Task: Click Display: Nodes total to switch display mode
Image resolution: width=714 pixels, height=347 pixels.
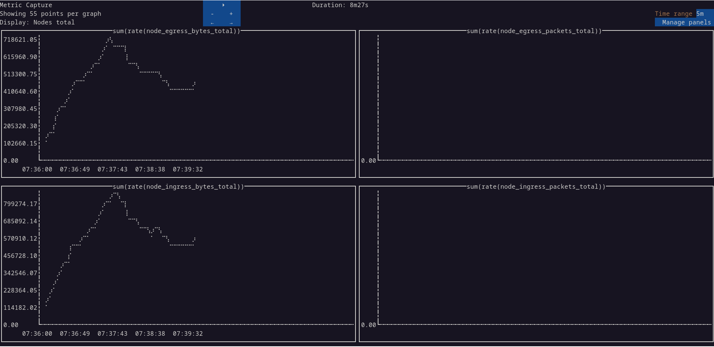Action: pos(37,22)
